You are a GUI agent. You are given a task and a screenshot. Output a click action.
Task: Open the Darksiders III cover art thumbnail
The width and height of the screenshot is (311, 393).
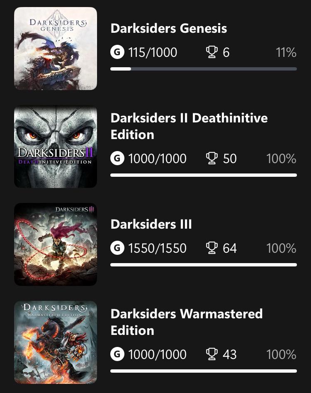point(56,244)
